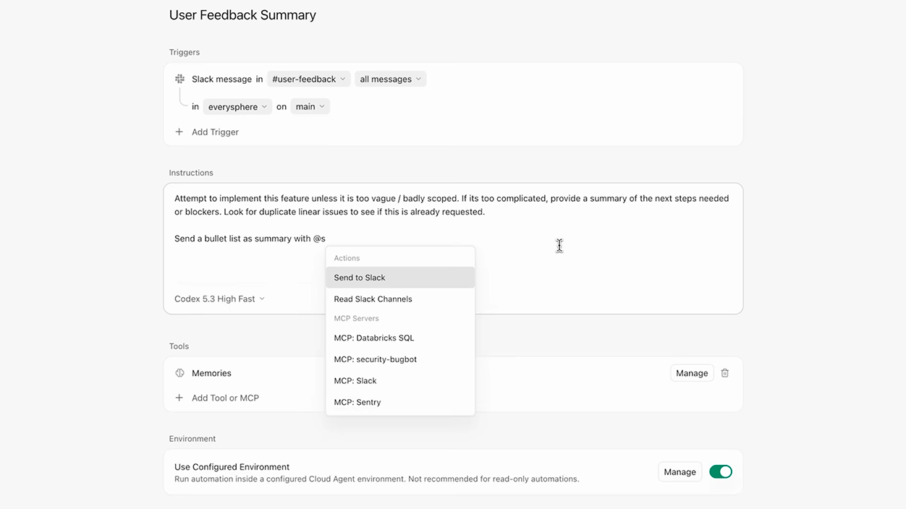The height and width of the screenshot is (509, 906).
Task: Delete the Memories tool with trash icon
Action: [725, 373]
